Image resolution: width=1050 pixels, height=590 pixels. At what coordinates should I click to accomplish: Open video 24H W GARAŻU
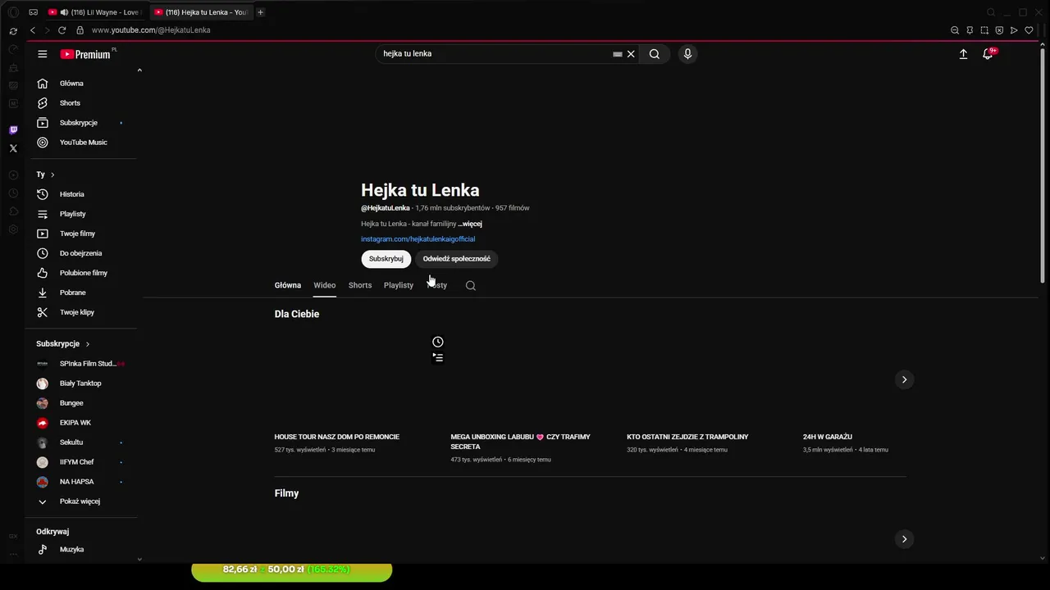click(828, 437)
